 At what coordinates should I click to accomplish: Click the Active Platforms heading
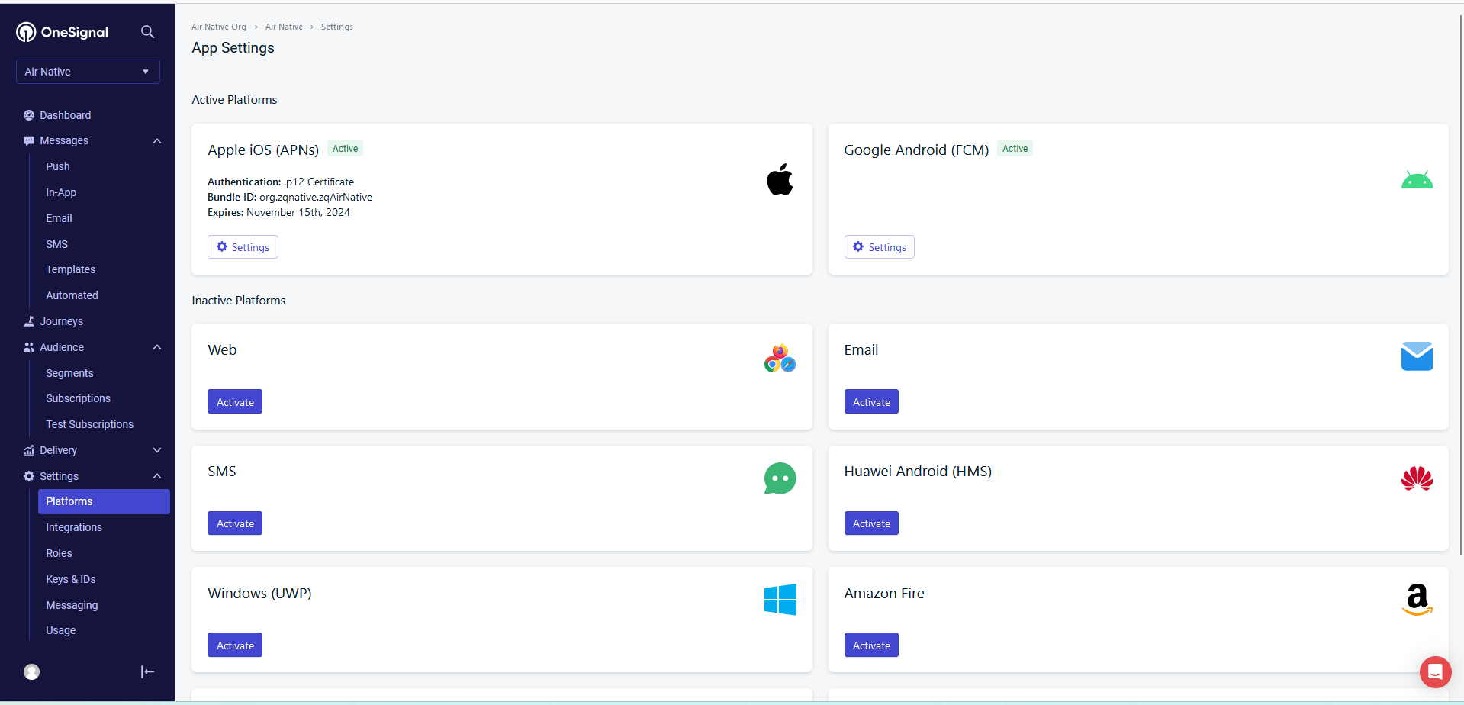tap(234, 100)
